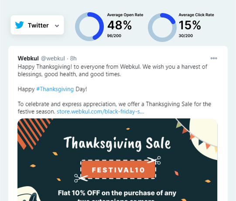This screenshot has height=201, width=236.
Task: Click the Average Click Rate donut chart
Action: (162, 27)
